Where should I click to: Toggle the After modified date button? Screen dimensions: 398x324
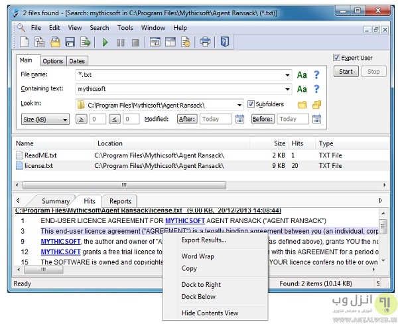[x=186, y=120]
